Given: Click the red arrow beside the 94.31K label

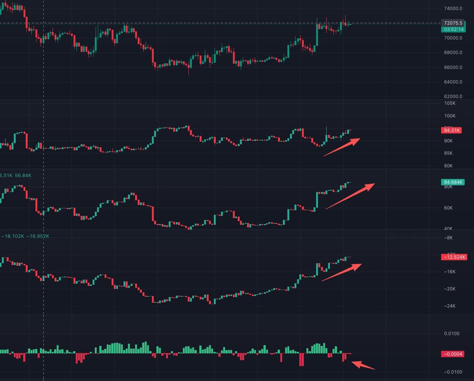Looking at the screenshot, I should (342, 147).
